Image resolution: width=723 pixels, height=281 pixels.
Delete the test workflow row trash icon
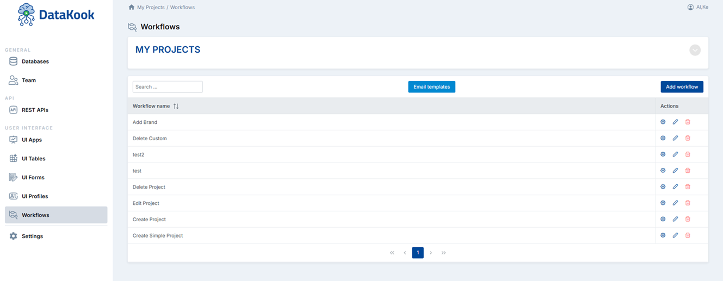click(x=688, y=170)
